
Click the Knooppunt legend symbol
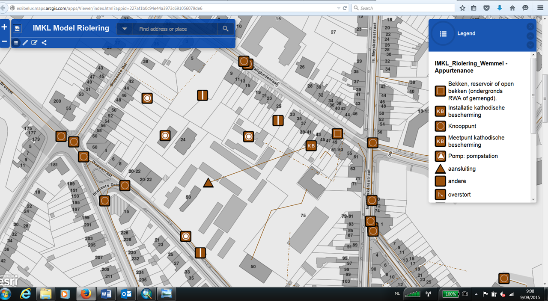point(440,126)
